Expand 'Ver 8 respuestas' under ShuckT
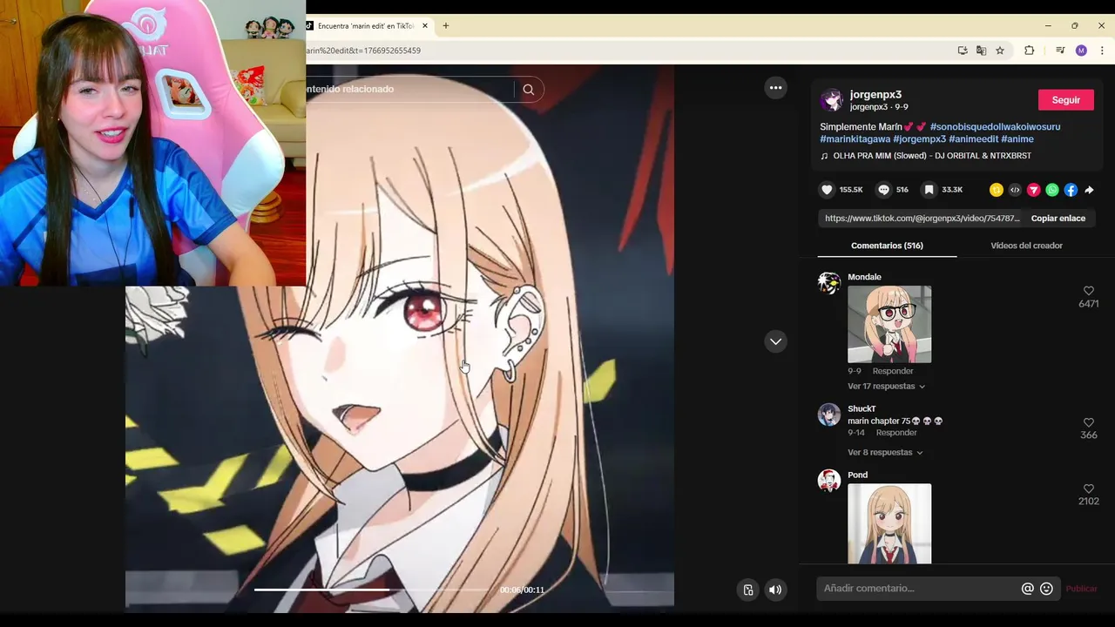The width and height of the screenshot is (1115, 627). coord(885,453)
